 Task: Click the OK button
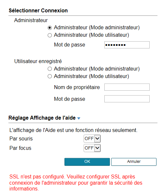tap(87, 162)
